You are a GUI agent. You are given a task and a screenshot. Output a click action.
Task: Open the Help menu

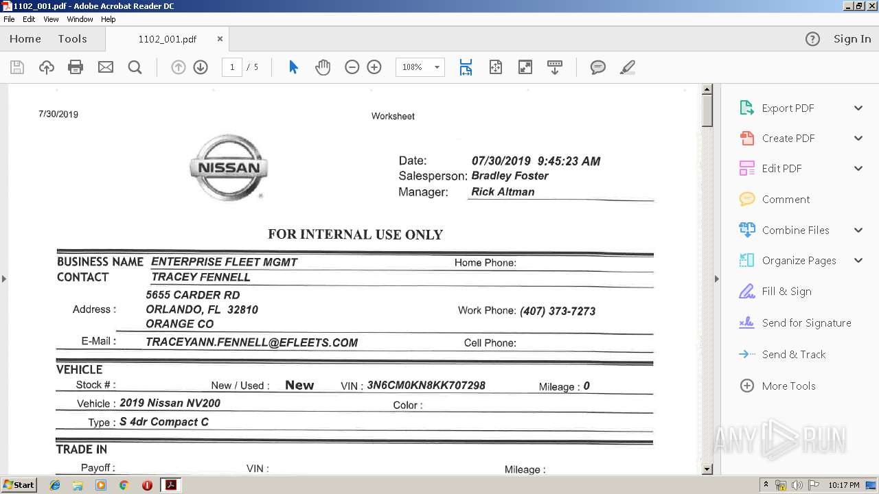109,19
